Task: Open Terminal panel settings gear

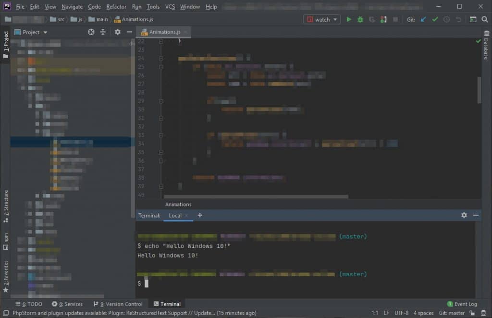Action: tap(464, 215)
